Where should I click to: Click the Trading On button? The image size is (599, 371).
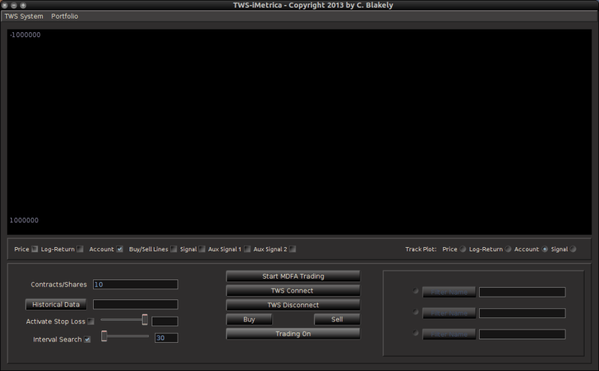(293, 334)
